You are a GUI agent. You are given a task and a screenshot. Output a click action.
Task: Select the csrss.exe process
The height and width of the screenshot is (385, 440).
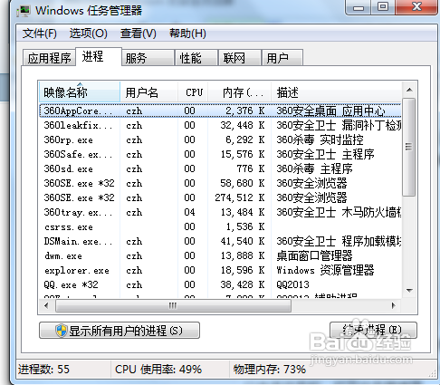point(220,226)
